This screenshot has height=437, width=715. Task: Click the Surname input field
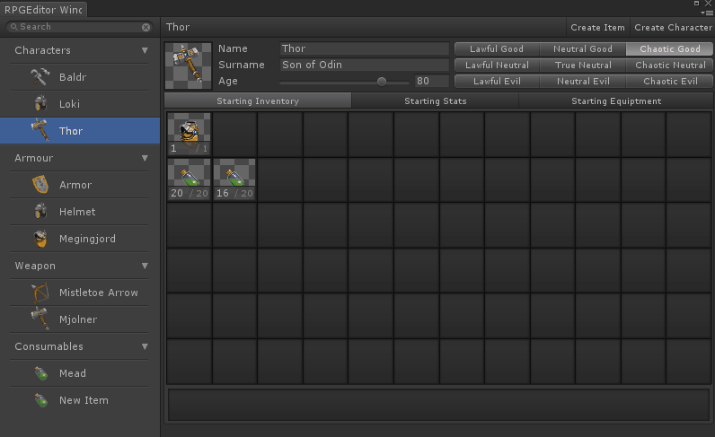363,65
